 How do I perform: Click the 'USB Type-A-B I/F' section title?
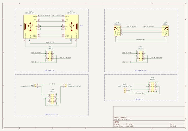141,71
